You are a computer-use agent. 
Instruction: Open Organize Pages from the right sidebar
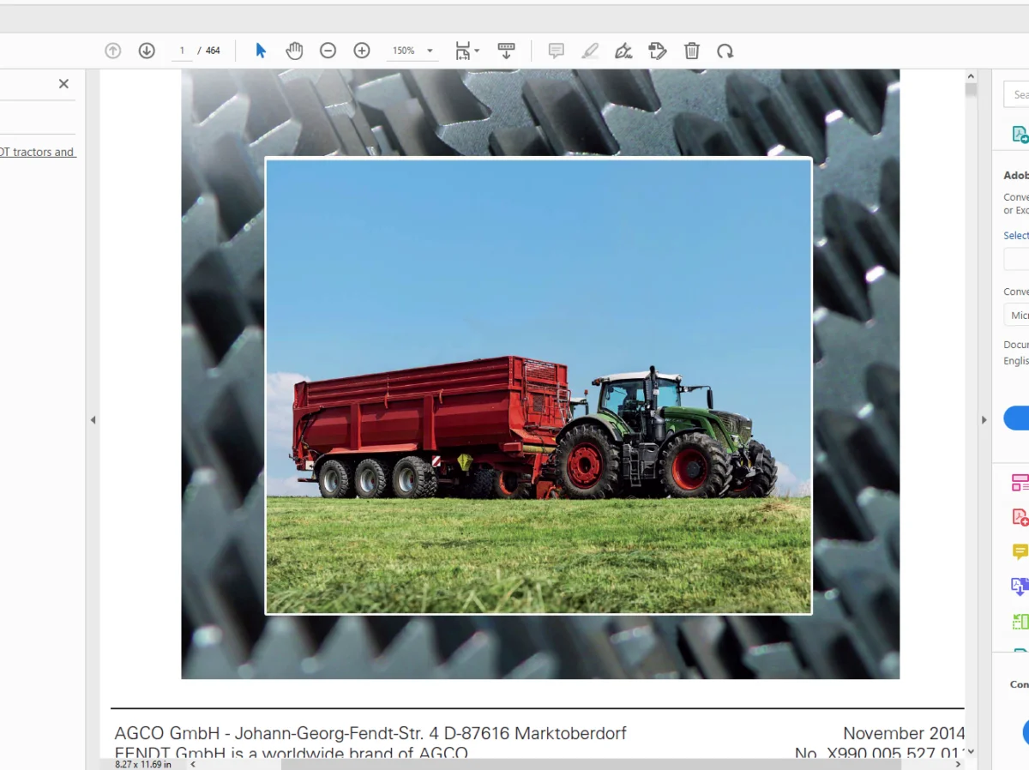(1020, 482)
